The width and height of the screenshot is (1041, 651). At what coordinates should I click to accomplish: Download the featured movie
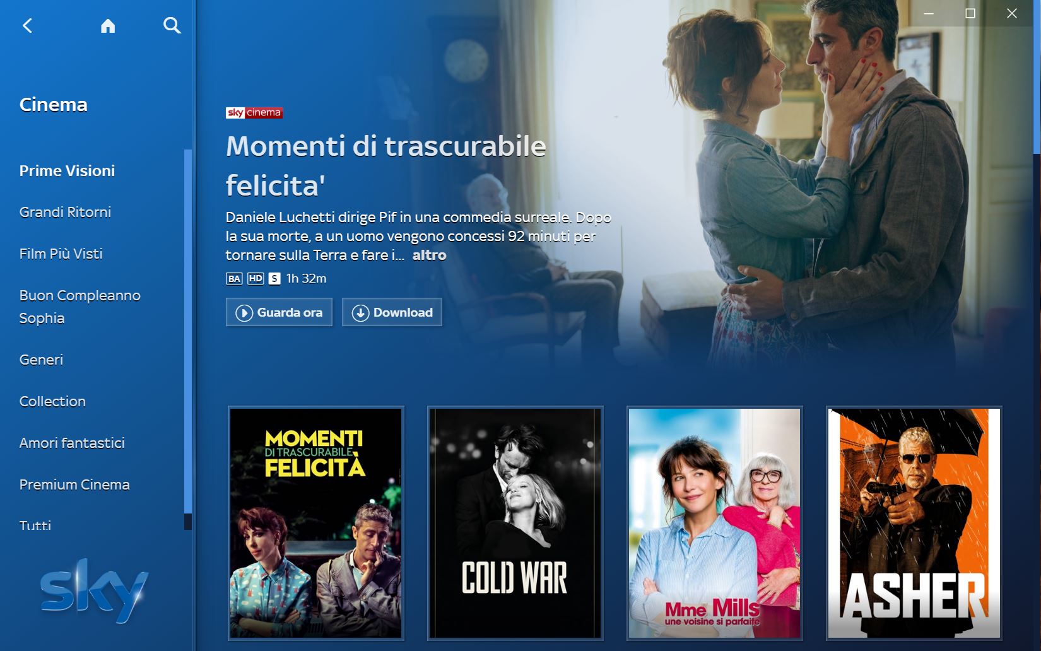point(392,312)
